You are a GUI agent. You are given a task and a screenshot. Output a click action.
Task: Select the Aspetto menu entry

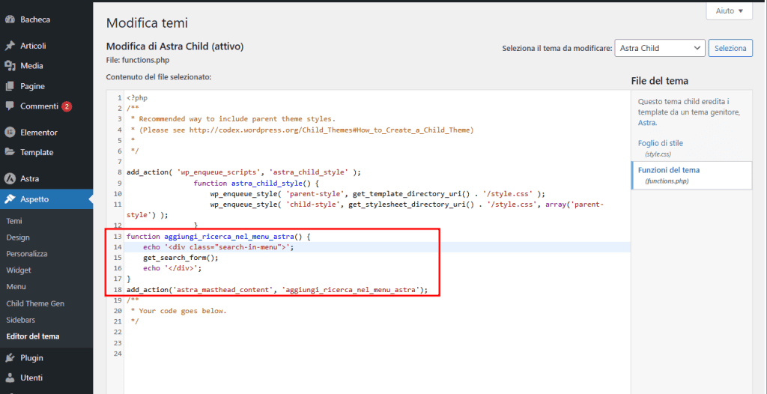46,199
